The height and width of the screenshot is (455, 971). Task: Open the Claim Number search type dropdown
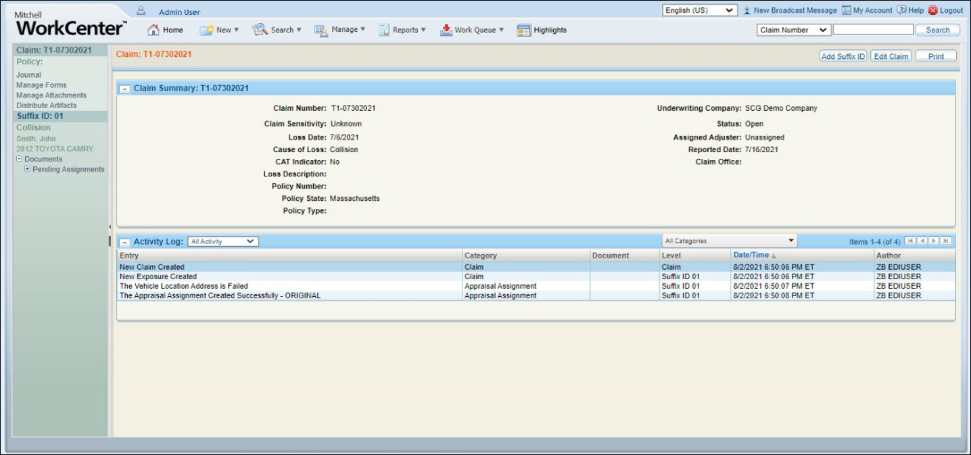coord(794,30)
